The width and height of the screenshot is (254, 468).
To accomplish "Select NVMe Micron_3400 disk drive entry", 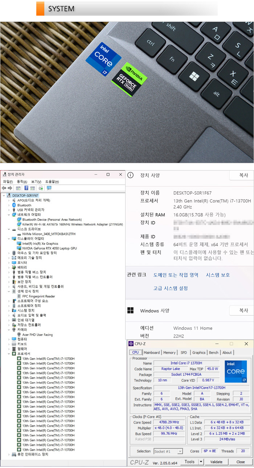I will (49, 234).
